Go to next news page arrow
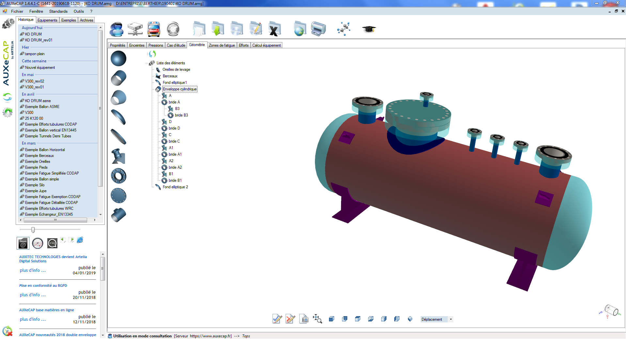 71,240
